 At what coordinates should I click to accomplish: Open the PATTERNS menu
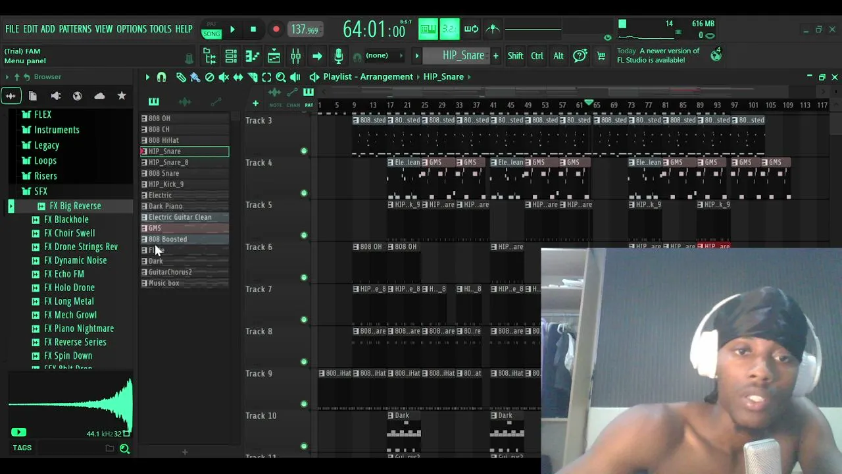[75, 29]
